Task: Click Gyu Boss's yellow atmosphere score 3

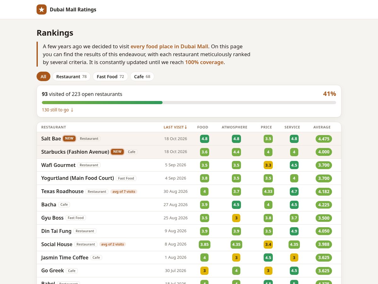Action: coord(236,218)
